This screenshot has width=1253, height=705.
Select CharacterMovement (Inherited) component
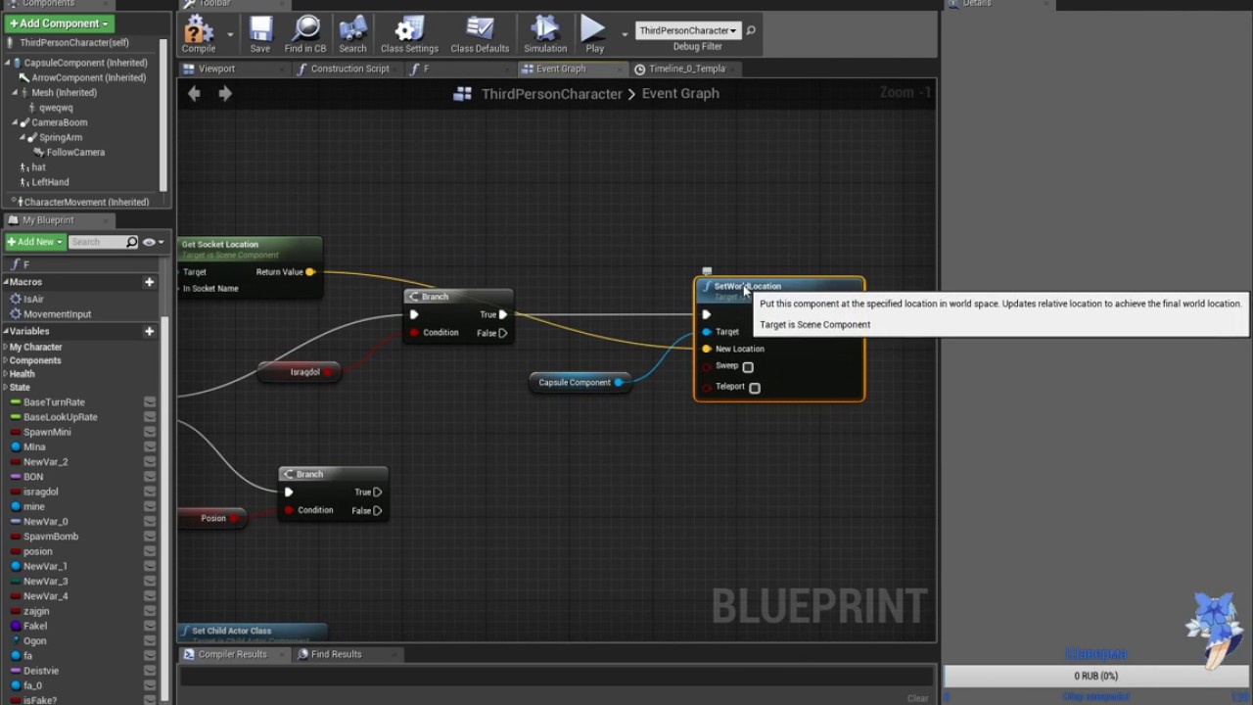[86, 203]
